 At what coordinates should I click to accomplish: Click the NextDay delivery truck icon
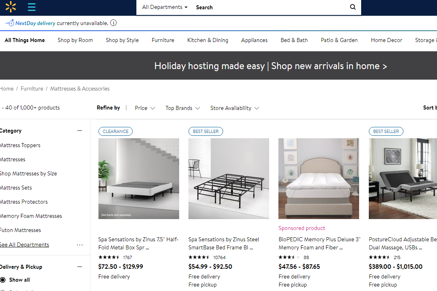10,23
